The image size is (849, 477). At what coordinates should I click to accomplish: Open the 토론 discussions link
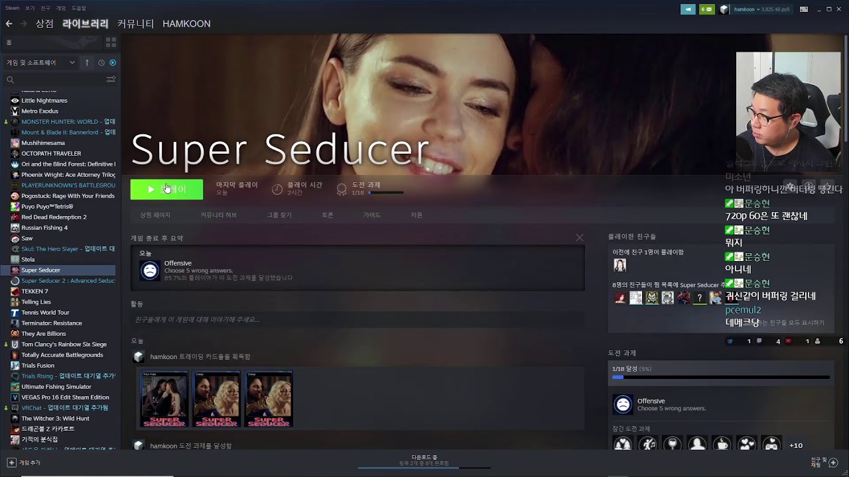click(x=328, y=215)
